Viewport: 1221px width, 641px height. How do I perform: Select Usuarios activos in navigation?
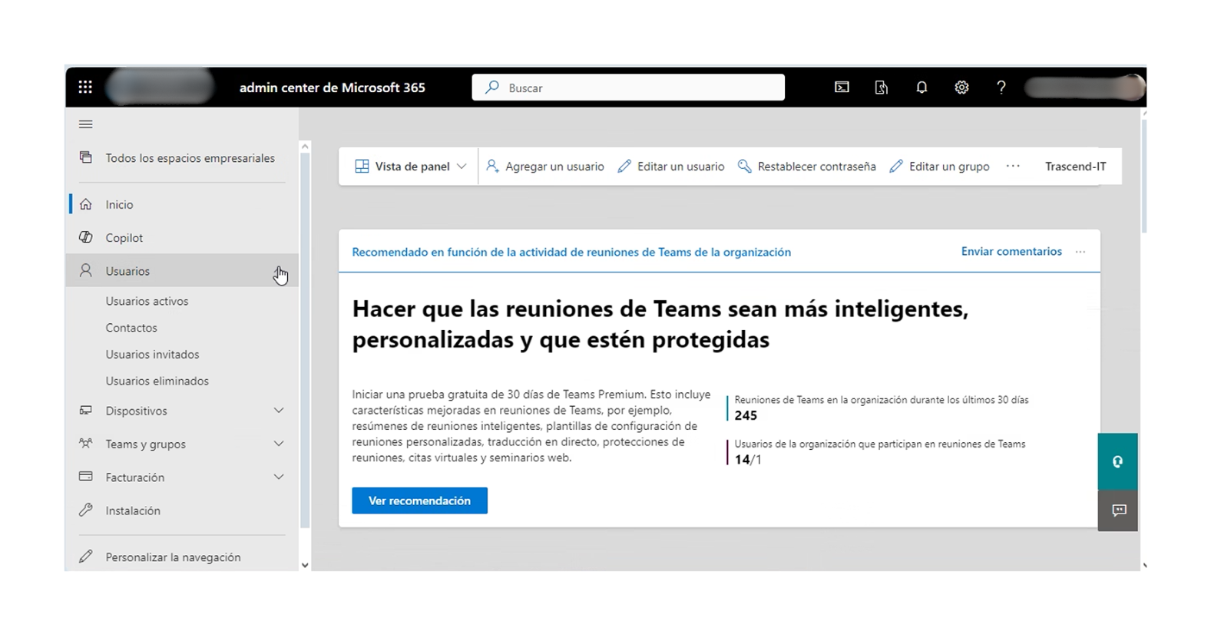pyautogui.click(x=147, y=301)
